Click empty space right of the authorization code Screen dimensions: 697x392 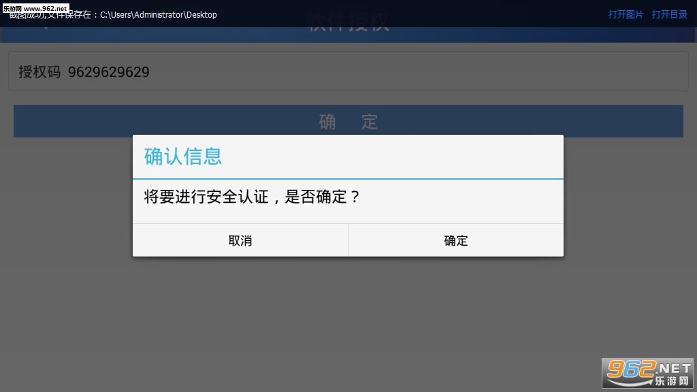pyautogui.click(x=408, y=71)
